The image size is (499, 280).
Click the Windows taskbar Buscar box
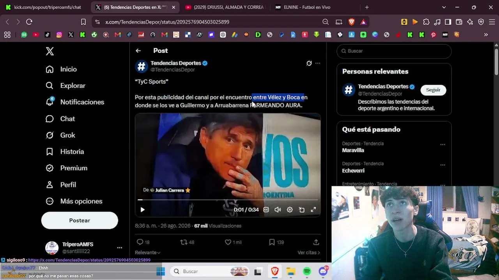pyautogui.click(x=210, y=271)
